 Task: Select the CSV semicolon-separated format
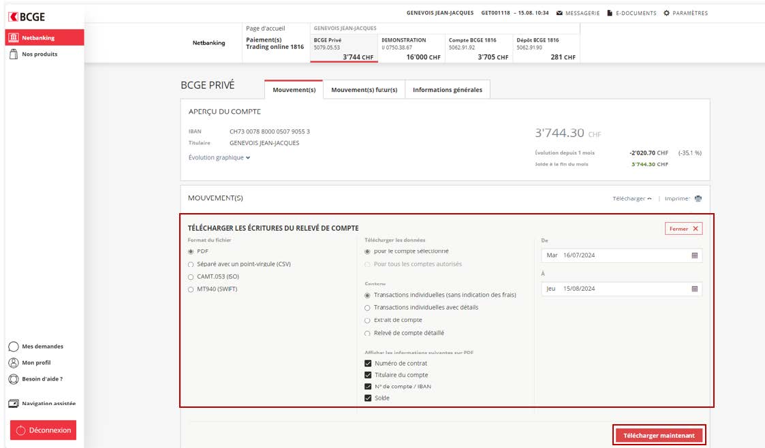191,264
